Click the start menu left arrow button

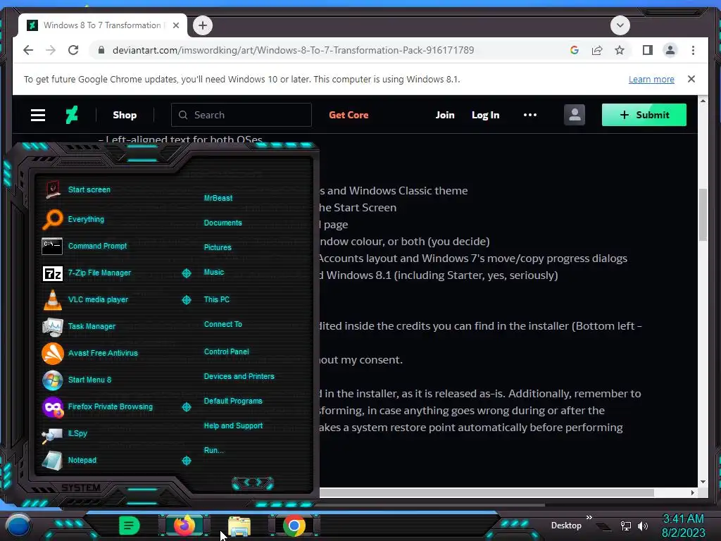click(x=246, y=483)
